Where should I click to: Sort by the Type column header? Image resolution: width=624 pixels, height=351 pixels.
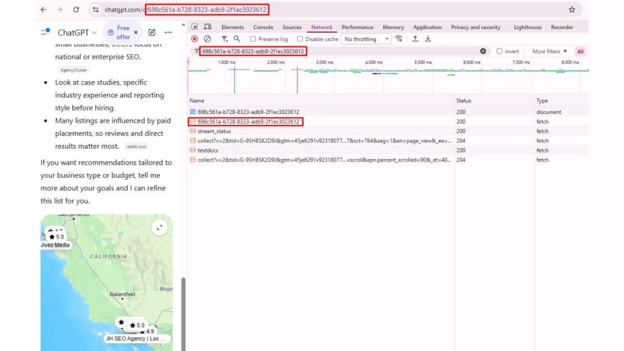561,101
